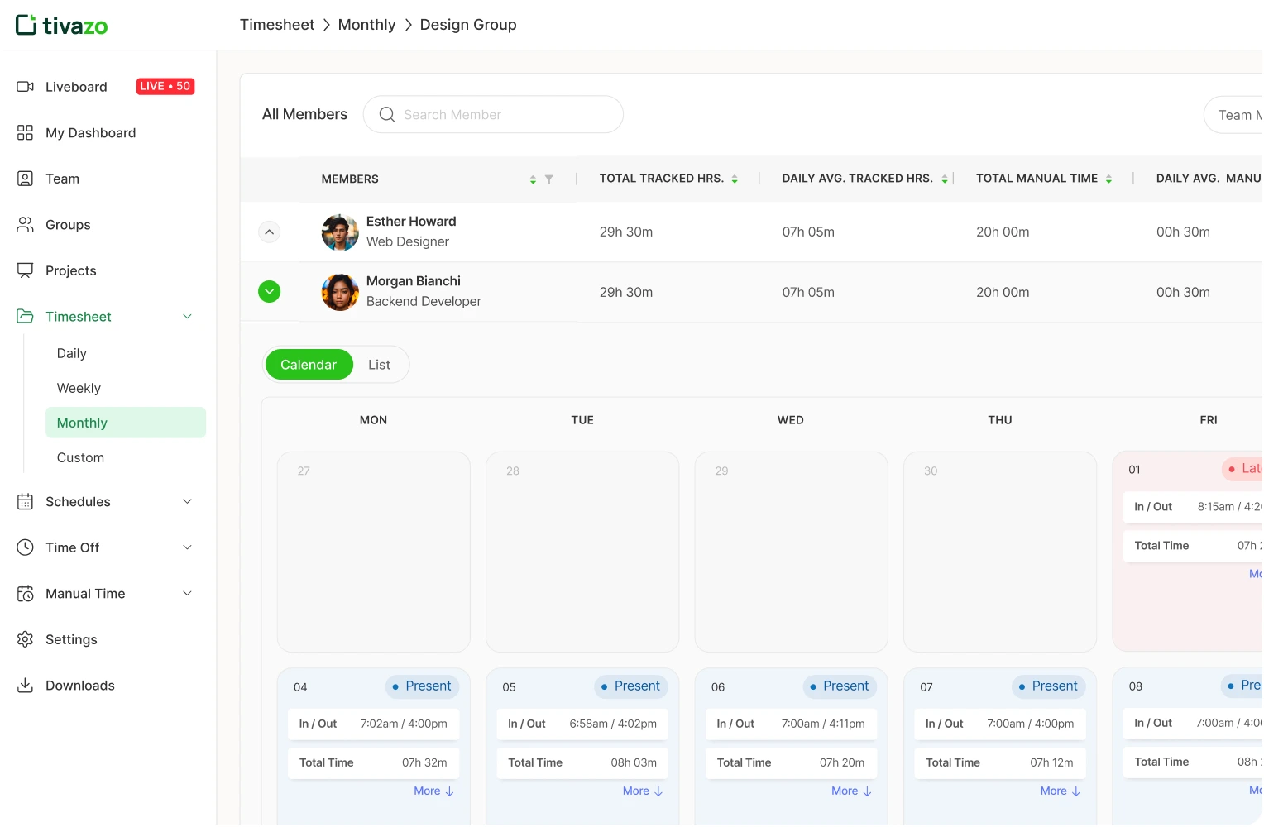Image resolution: width=1264 pixels, height=827 pixels.
Task: Open the Groups people icon
Action: coord(25,225)
